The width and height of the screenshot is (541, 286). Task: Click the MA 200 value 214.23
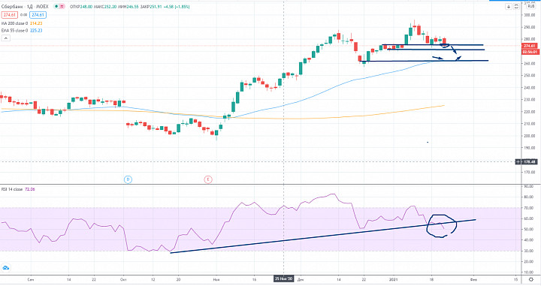pos(36,23)
